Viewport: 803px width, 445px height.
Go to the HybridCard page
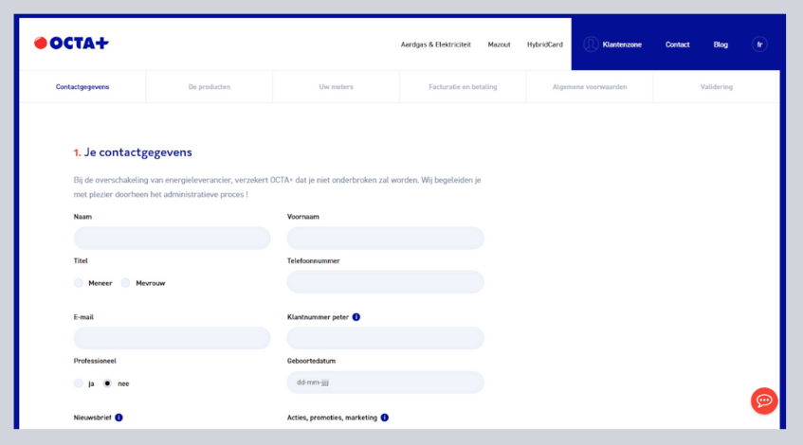(x=544, y=44)
